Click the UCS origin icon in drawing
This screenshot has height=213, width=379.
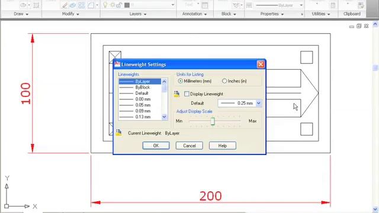(x=7, y=206)
